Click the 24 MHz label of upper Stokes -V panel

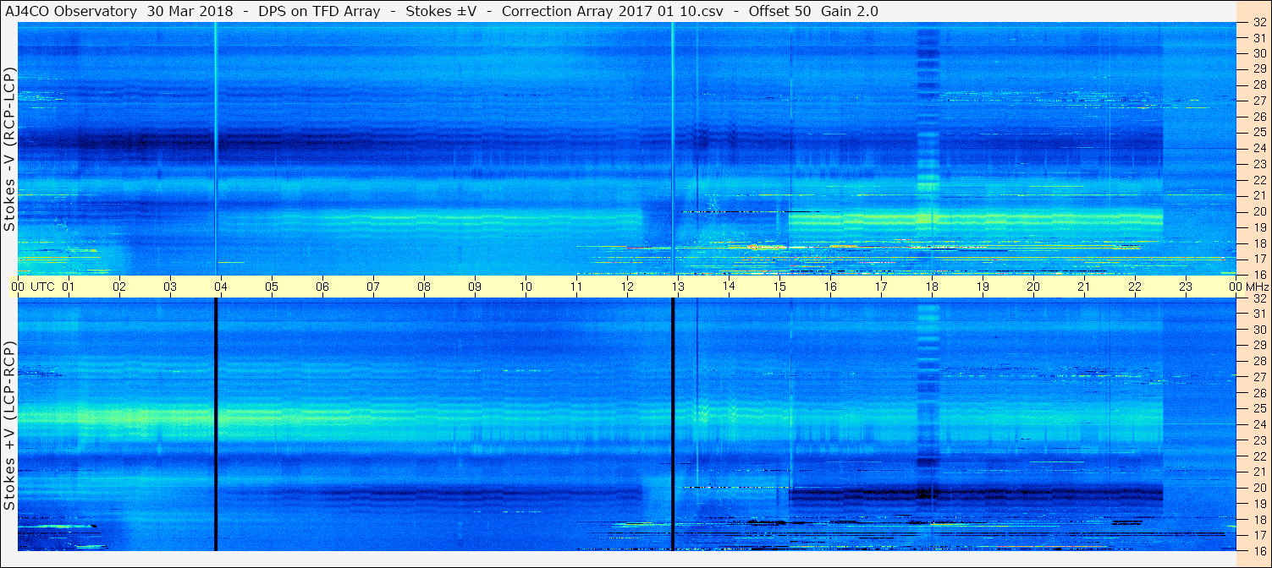point(1258,149)
